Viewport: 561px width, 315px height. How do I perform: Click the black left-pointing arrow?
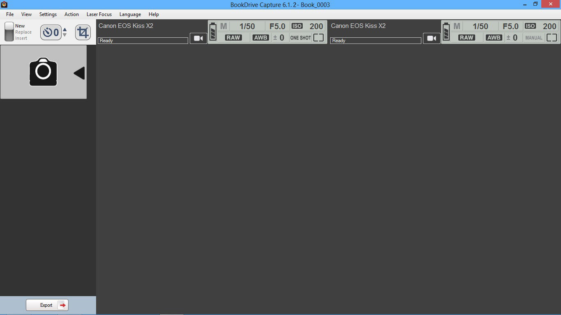(79, 73)
